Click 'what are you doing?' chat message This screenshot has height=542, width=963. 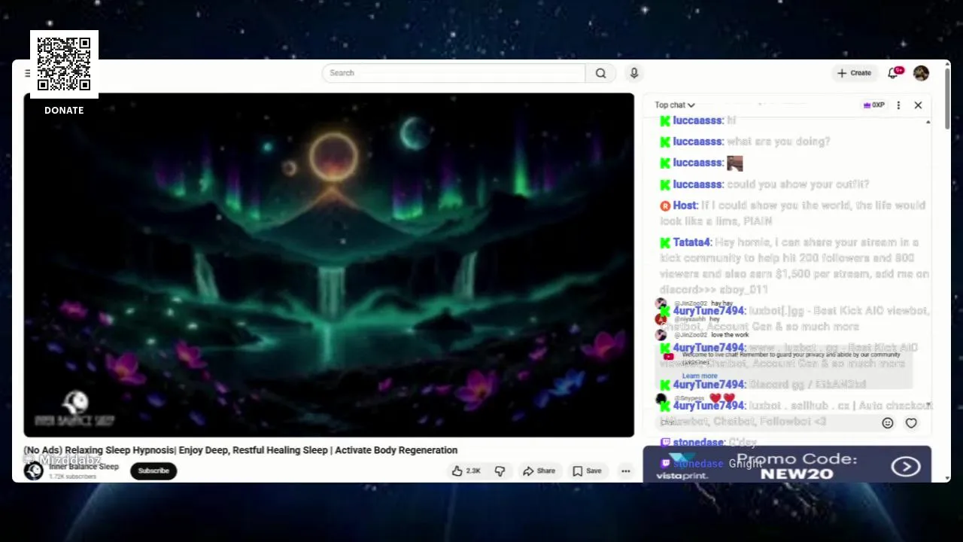pyautogui.click(x=779, y=142)
